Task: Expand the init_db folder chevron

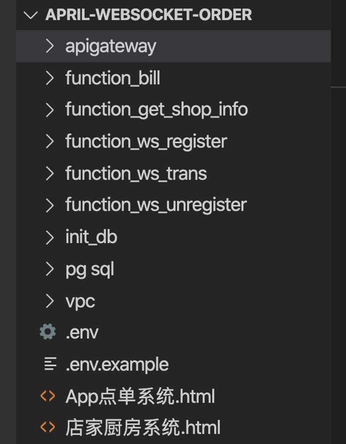Action: pos(50,237)
